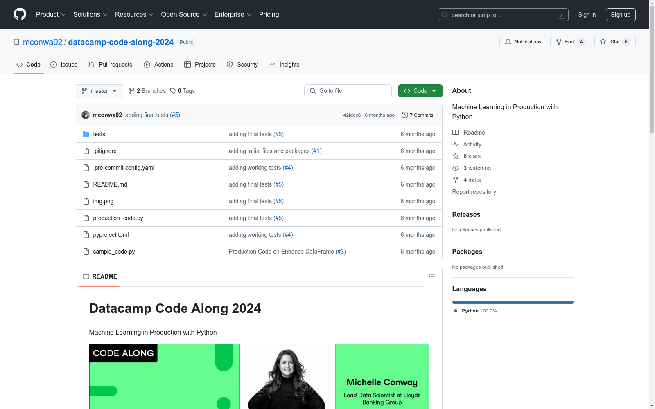This screenshot has height=409, width=655.
Task: Expand the Product menu
Action: pos(51,14)
